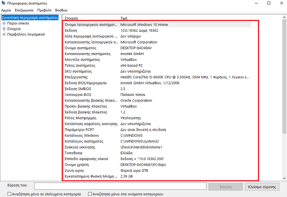
Task: Click the greyed Εύρεση button
Action: 225,187
